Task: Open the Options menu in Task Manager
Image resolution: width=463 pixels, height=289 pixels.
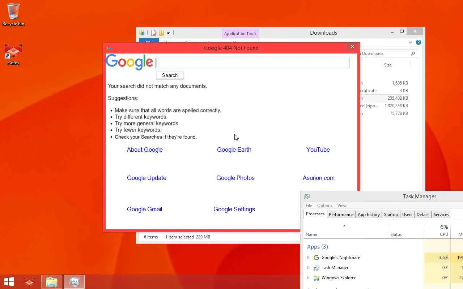Action: coord(325,206)
